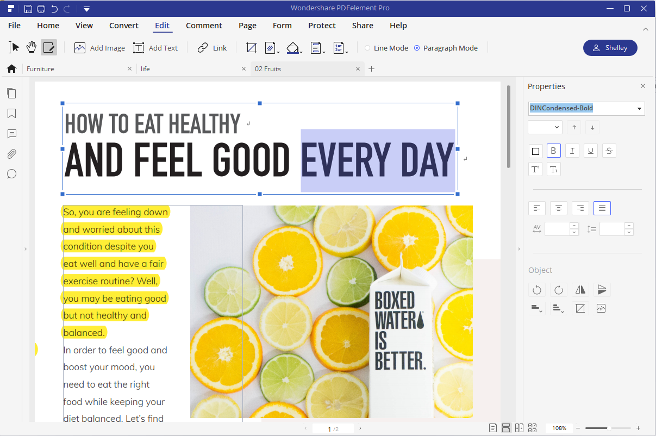This screenshot has width=656, height=436.
Task: Open the attachments paperclip panel
Action: (x=11, y=154)
